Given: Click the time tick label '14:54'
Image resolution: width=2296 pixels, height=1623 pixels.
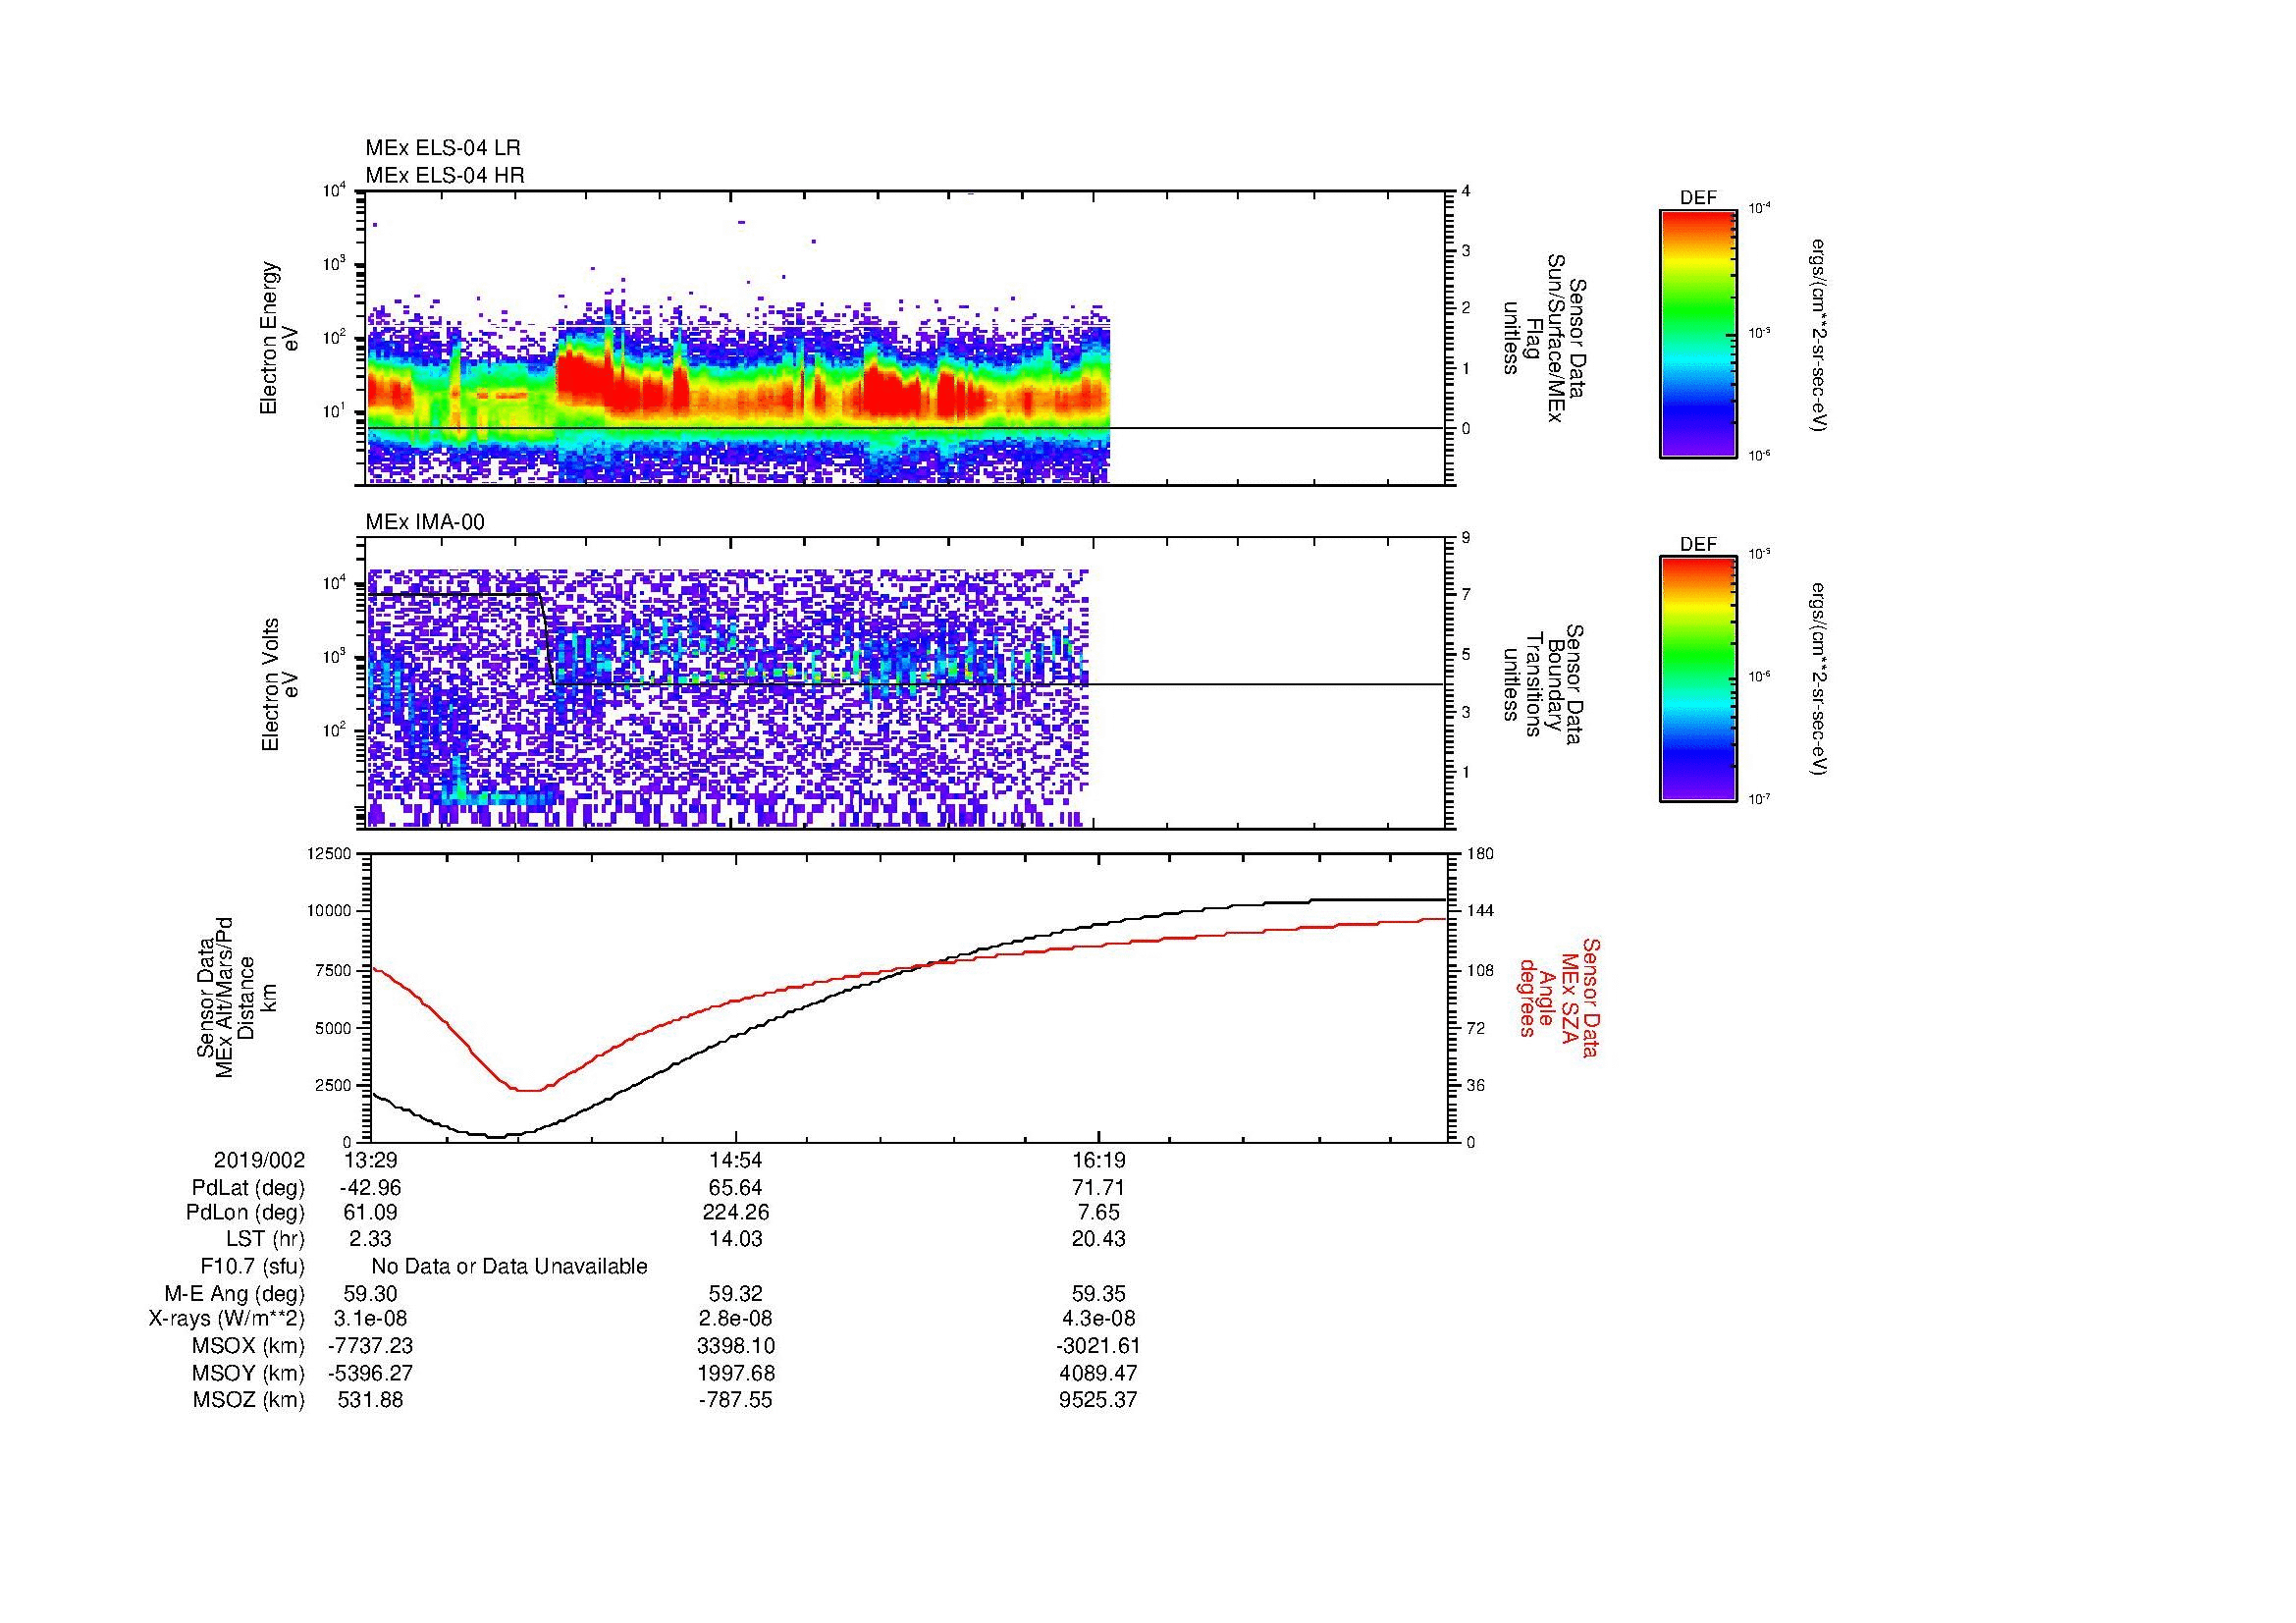Looking at the screenshot, I should pos(735,1161).
